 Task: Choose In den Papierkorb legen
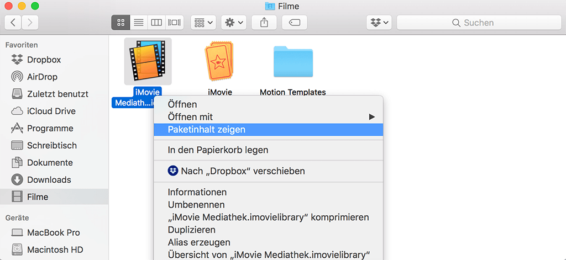point(268,150)
